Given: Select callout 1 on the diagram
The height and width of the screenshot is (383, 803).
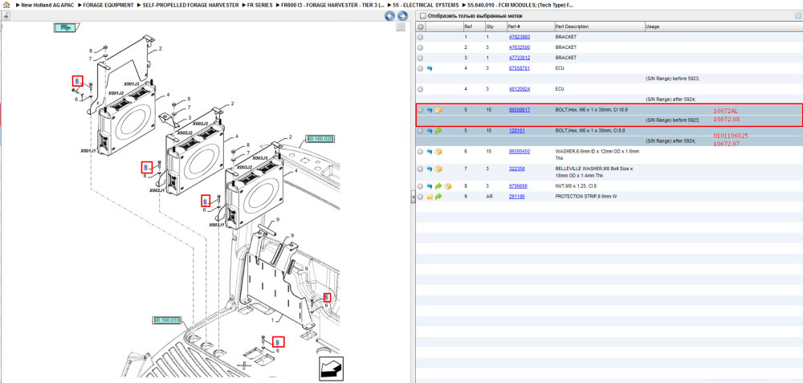Looking at the screenshot, I should (x=274, y=320).
